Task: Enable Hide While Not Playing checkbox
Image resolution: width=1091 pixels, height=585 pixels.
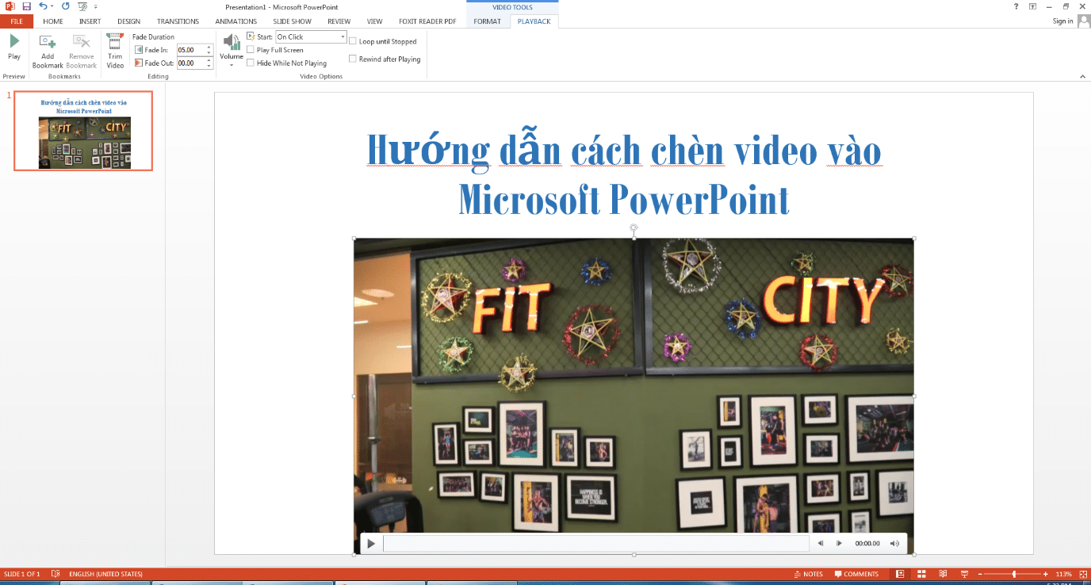Action: pos(251,63)
